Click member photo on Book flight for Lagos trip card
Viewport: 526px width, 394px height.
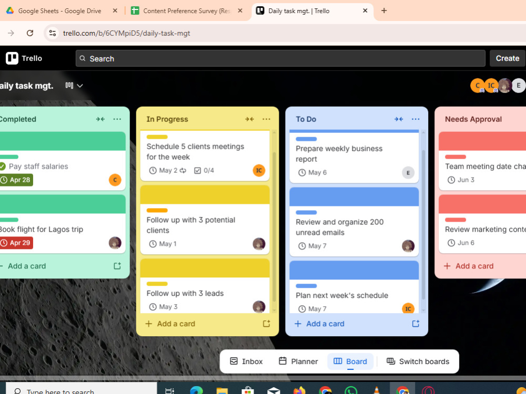pos(115,243)
